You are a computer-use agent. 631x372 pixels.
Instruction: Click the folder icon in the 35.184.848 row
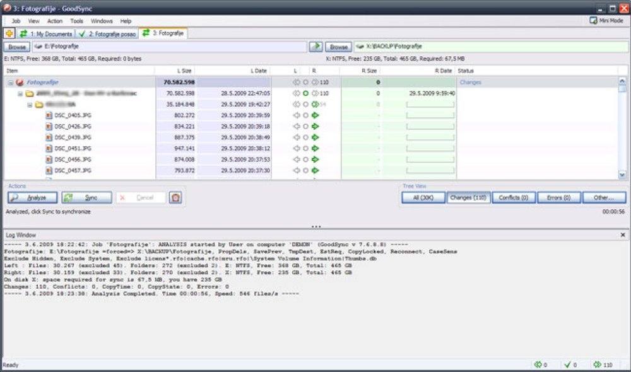39,105
